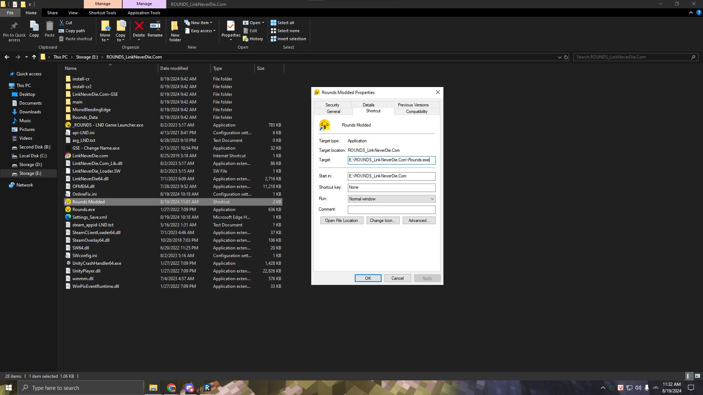This screenshot has width=703, height=395.
Task: Click the Shortcut tab in properties
Action: click(x=373, y=111)
